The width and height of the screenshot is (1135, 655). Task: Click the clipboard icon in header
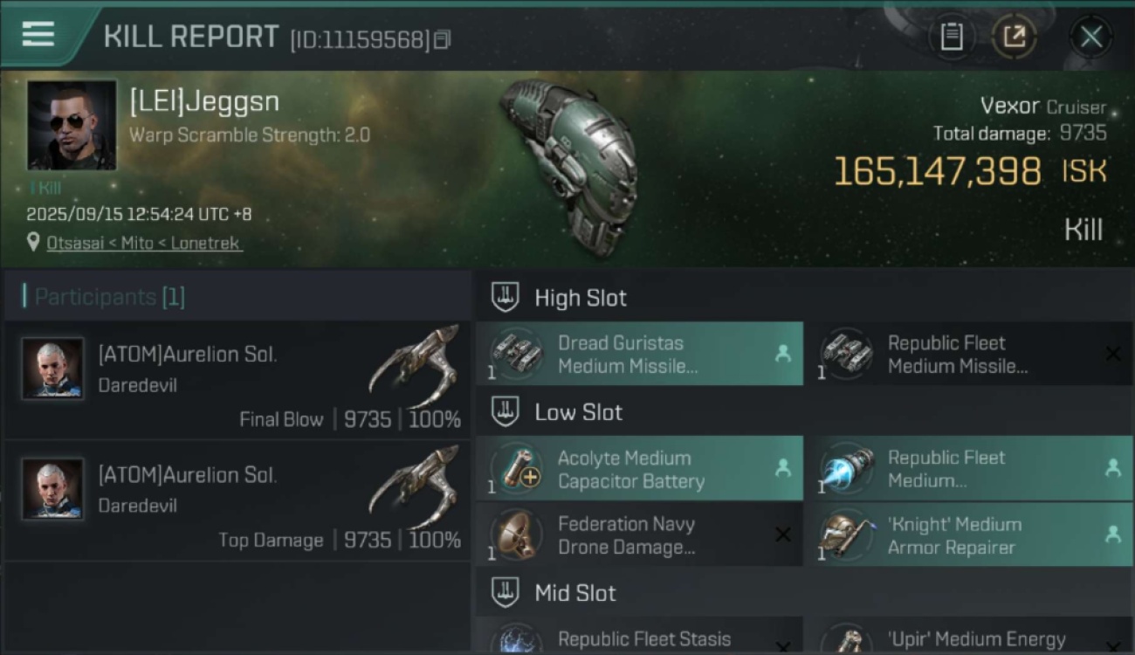pyautogui.click(x=952, y=37)
